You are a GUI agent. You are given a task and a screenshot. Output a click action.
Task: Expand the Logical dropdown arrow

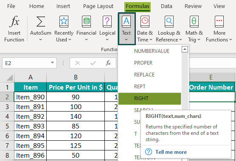(x=107, y=40)
